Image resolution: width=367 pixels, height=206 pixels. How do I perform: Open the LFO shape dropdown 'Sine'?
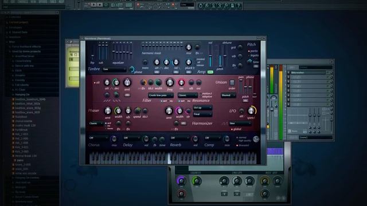240,124
